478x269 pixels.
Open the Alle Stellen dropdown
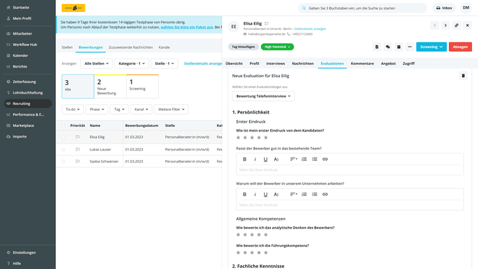96,64
